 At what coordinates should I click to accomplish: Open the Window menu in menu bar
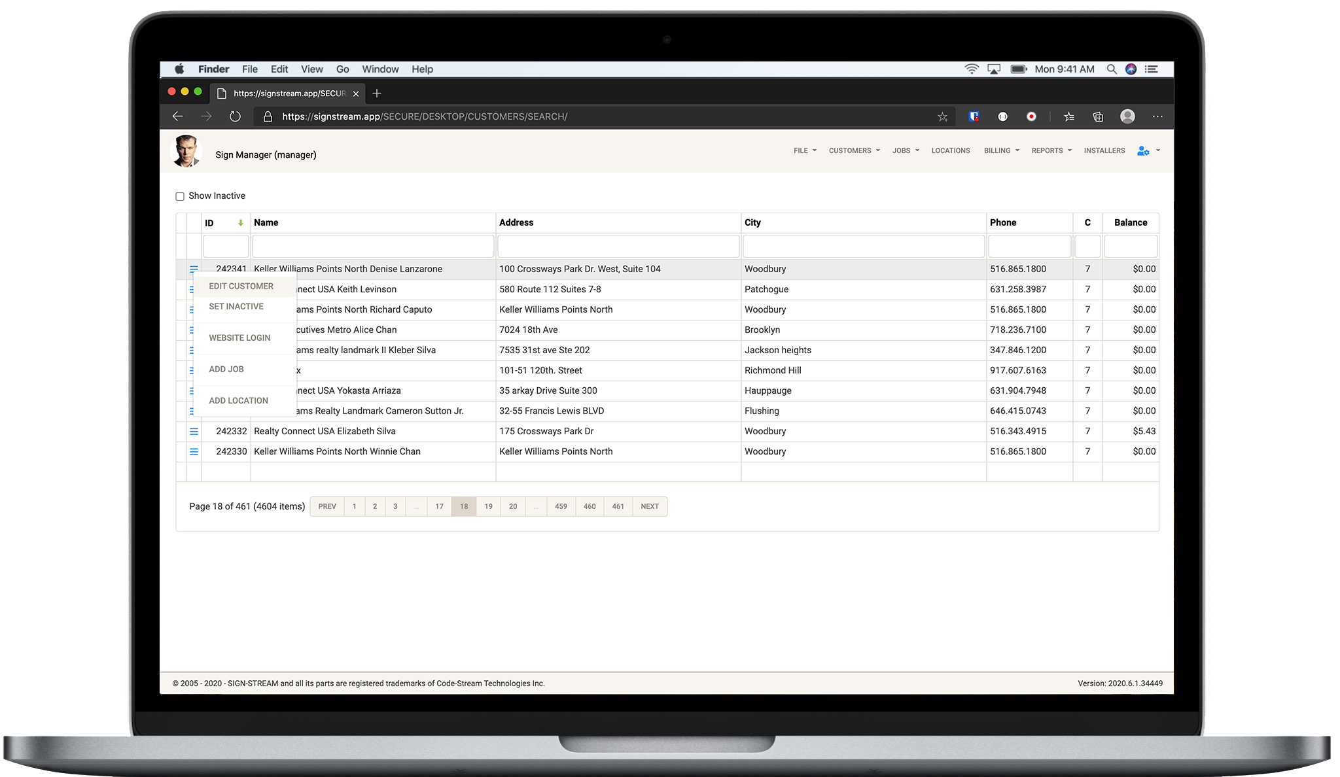(380, 69)
